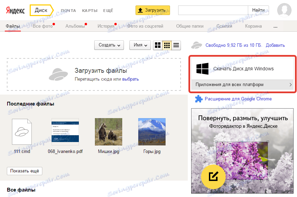The image size is (297, 197).
Task: Click into the search input field
Action: coord(213,10)
